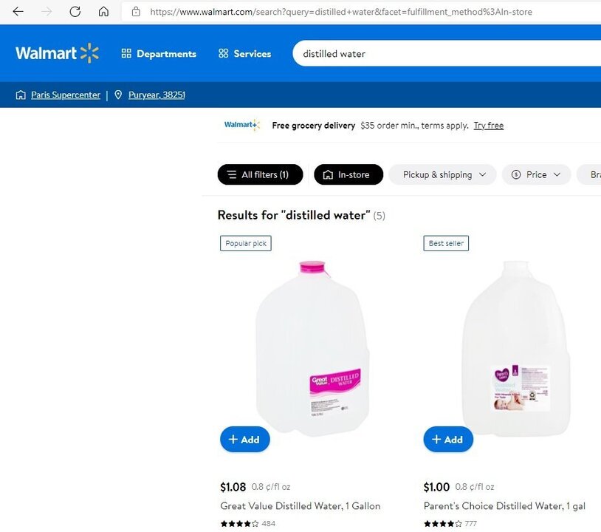The width and height of the screenshot is (601, 532).
Task: Click the distilled water search field
Action: tap(443, 54)
